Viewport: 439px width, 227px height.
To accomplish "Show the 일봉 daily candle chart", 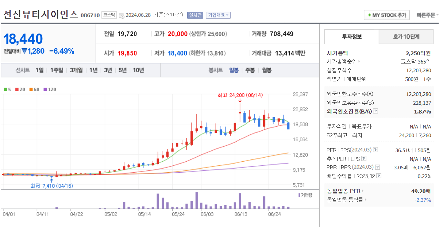I will 234,70.
